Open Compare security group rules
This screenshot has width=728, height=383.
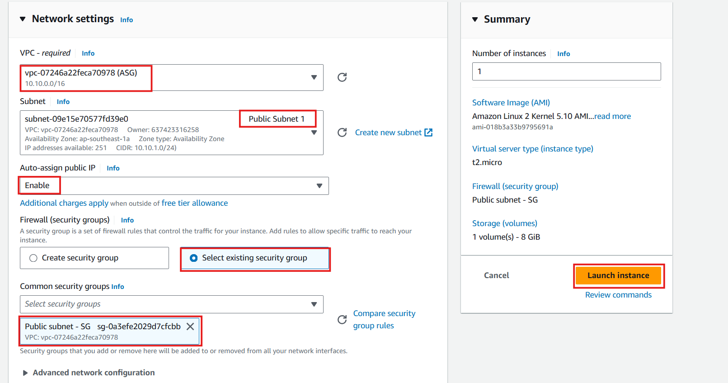384,319
